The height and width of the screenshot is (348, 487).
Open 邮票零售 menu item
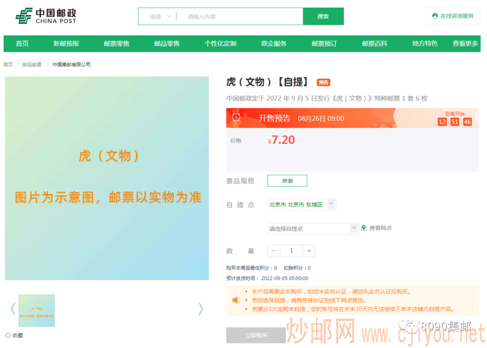(x=116, y=43)
